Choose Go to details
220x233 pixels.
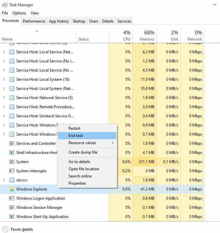(x=87, y=162)
